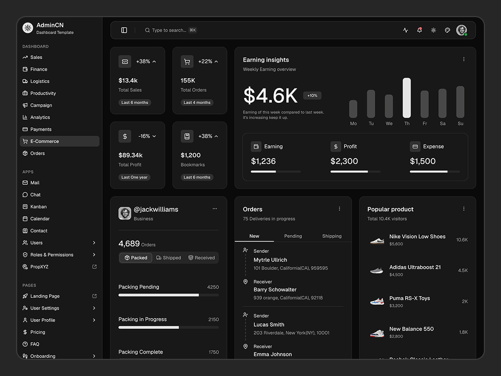Open the +38% Bookmarks trend arrow
Screen dimensions: 501x376
[x=216, y=136]
